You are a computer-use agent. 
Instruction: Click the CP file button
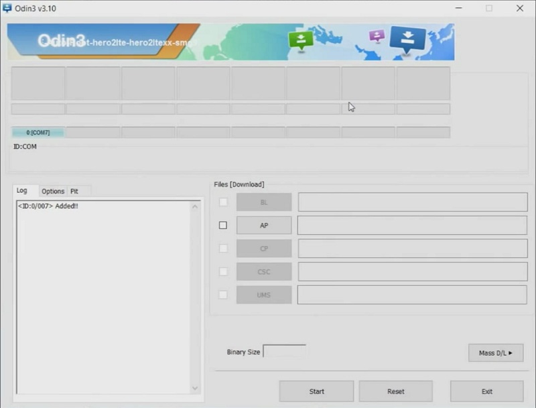[264, 249]
